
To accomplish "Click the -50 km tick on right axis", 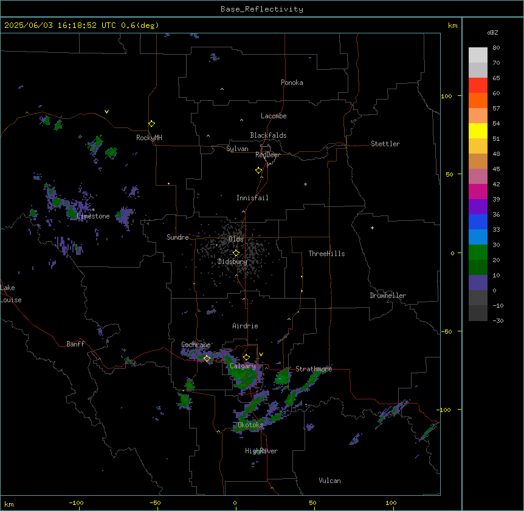I will [x=446, y=331].
